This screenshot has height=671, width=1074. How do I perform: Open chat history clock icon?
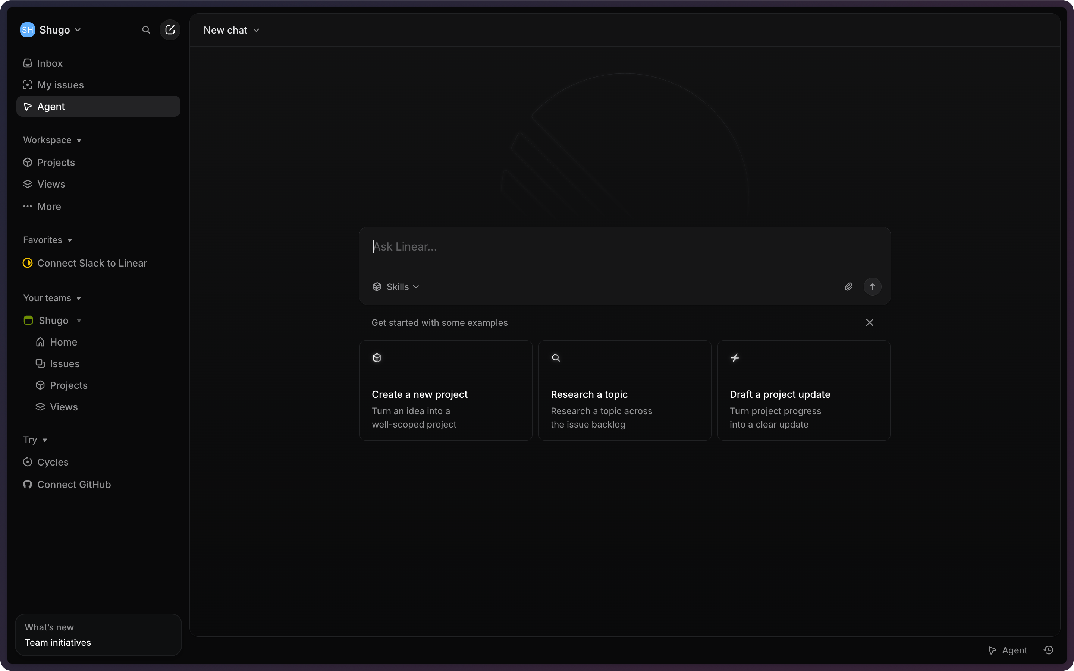(x=1049, y=650)
